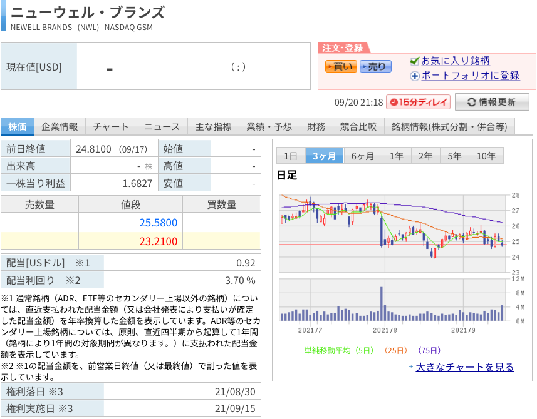The width and height of the screenshot is (537, 419).
Task: Click the dividend value 0.92
Action: pyautogui.click(x=246, y=263)
